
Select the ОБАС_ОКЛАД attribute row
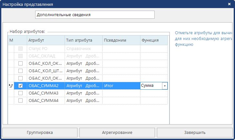point(45,56)
